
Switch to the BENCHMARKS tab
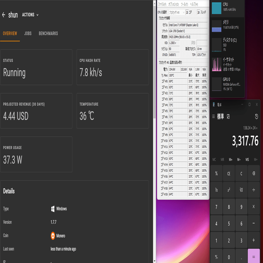click(x=48, y=34)
